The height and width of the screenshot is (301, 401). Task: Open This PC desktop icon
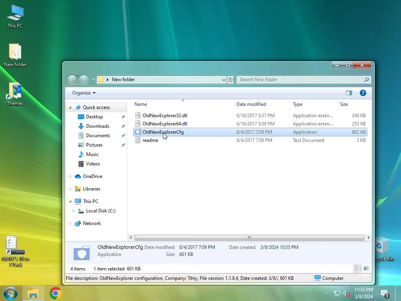pos(15,16)
